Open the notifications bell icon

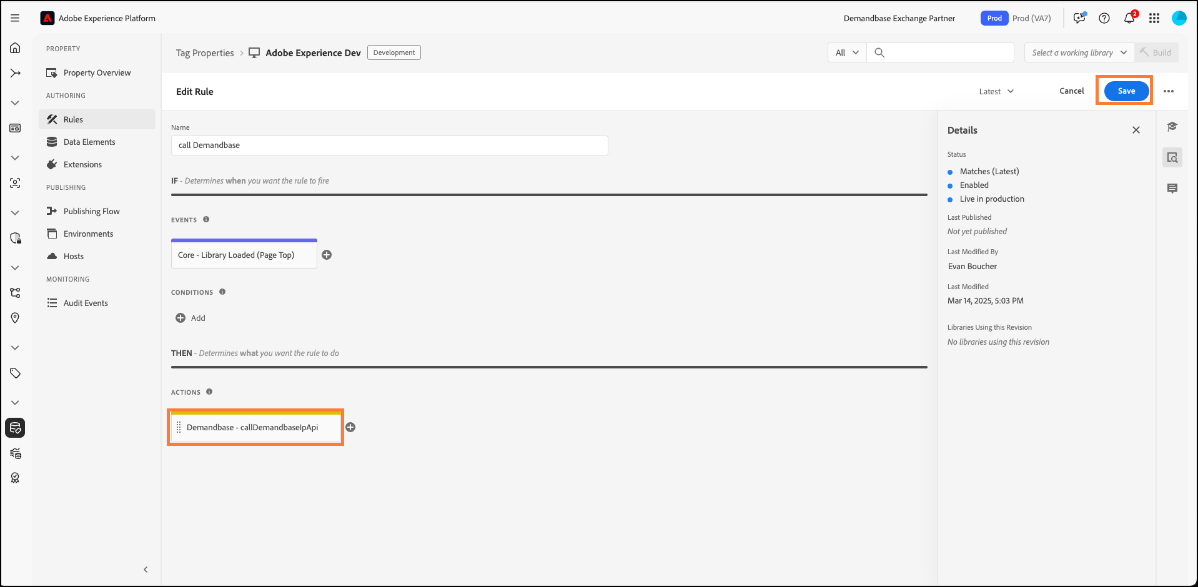click(1129, 18)
